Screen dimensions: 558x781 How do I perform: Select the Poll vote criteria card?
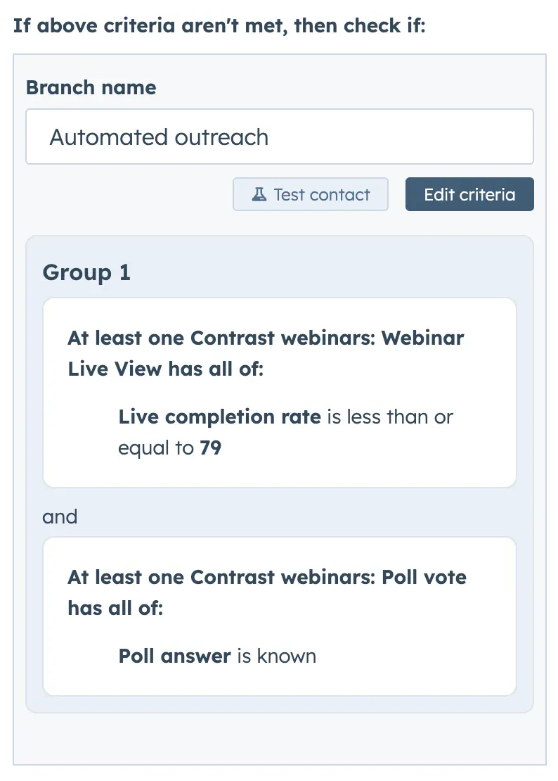279,616
